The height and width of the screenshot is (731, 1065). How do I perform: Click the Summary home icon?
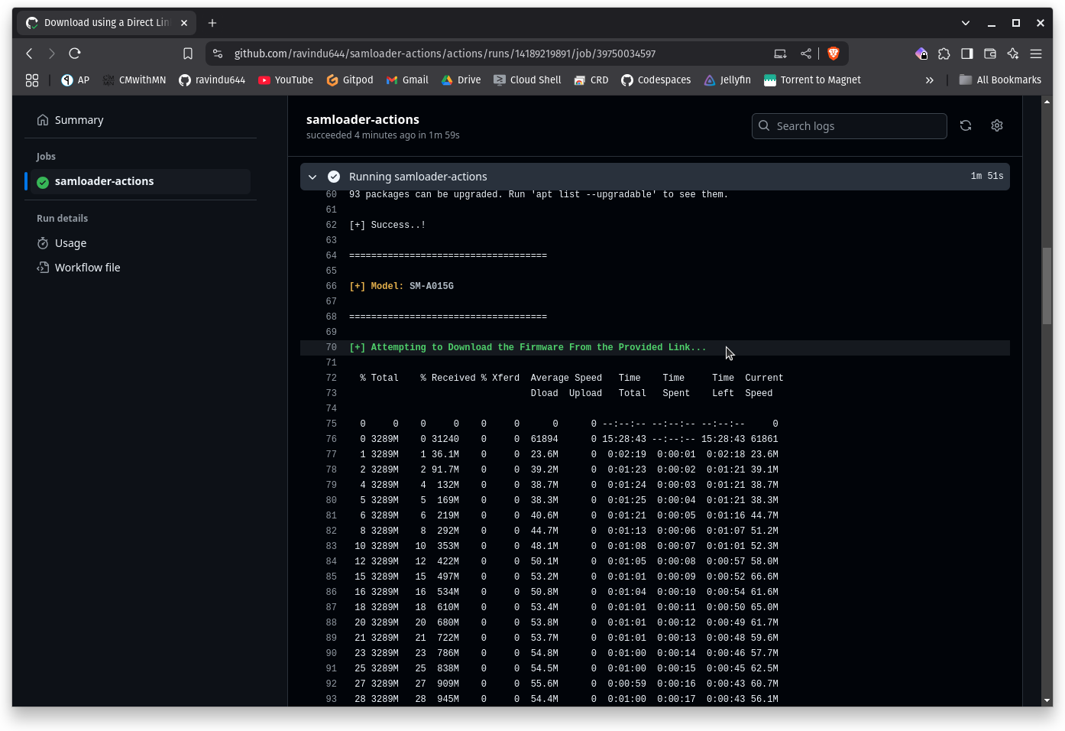(x=43, y=120)
